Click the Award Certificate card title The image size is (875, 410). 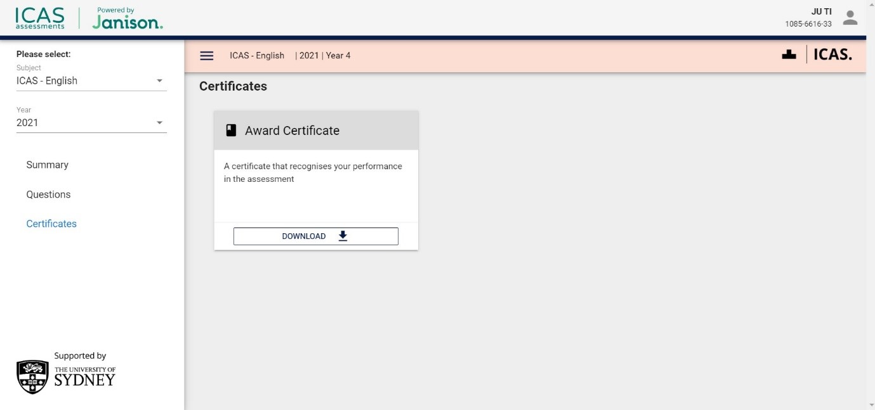tap(292, 131)
